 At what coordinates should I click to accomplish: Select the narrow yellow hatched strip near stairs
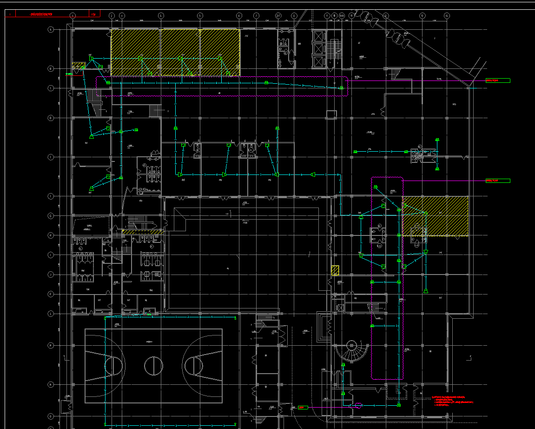pos(143,232)
